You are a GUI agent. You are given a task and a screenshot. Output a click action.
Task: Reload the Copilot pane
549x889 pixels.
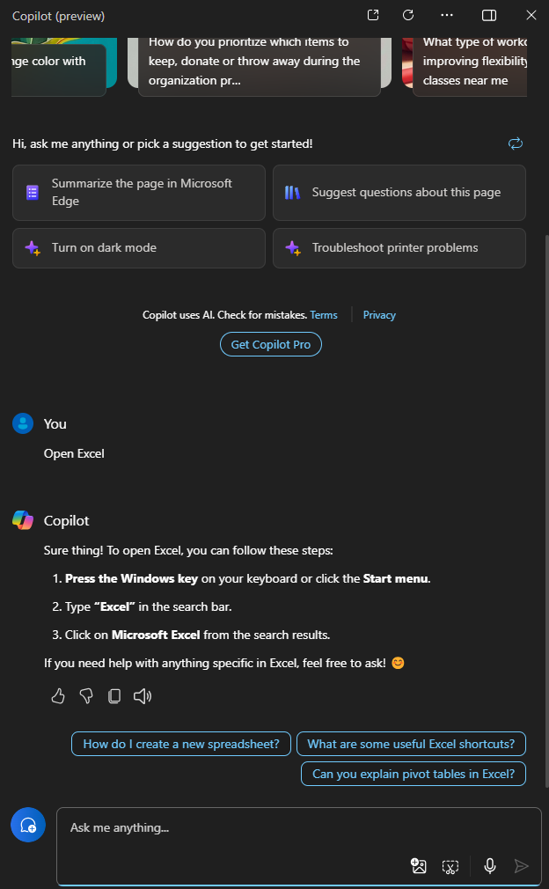tap(407, 15)
